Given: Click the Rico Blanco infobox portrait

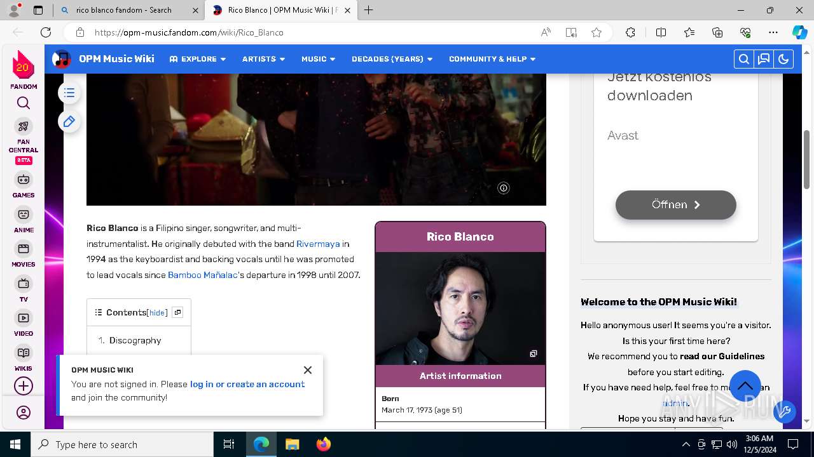Looking at the screenshot, I should coord(460,308).
